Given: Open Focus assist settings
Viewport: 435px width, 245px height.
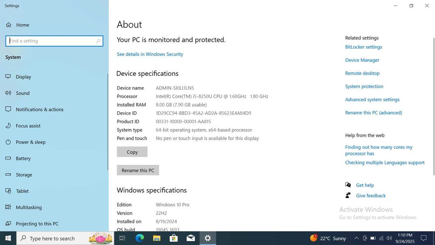Looking at the screenshot, I should pos(28,126).
